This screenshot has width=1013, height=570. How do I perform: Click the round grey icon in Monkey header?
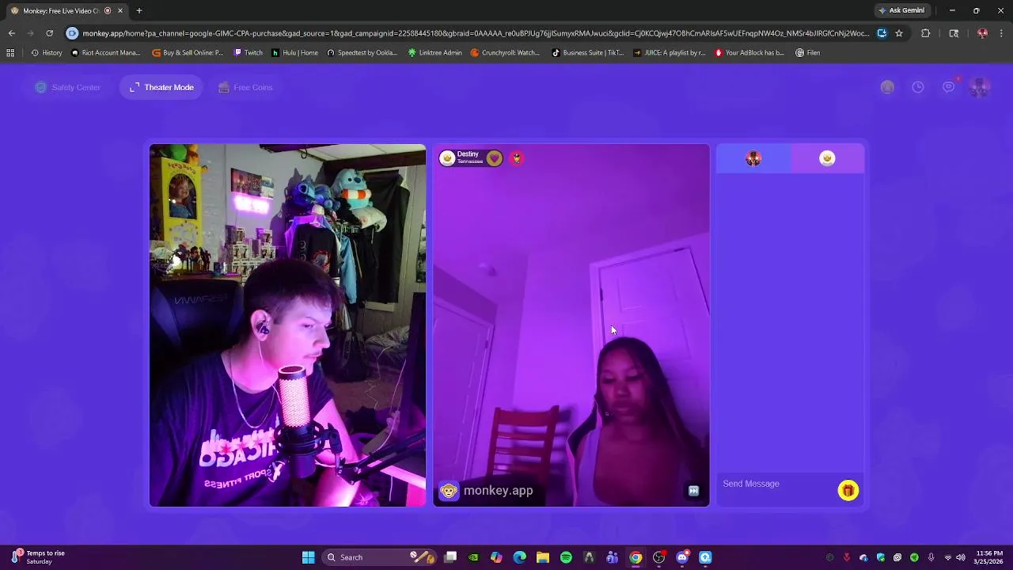(x=887, y=87)
